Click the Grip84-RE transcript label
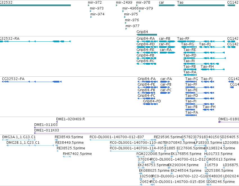This screenshot has height=186, width=239. 145,50
